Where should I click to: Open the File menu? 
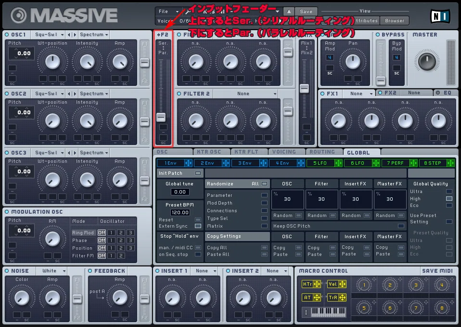(x=168, y=11)
